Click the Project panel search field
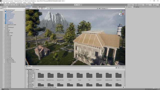 coord(103,68)
